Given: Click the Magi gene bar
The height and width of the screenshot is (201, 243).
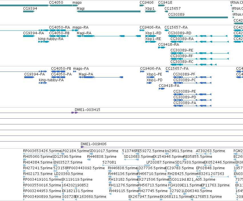Looking at the screenshot, I should [x=109, y=11].
